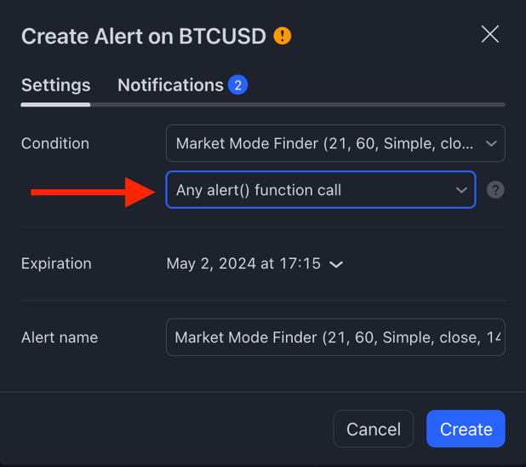Click the question mark help icon
The width and height of the screenshot is (526, 467).
pyautogui.click(x=495, y=190)
